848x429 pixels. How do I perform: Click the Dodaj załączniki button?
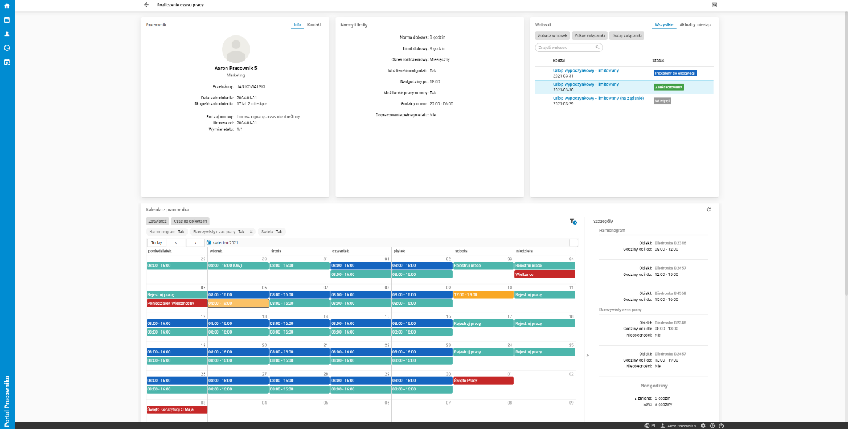click(627, 36)
